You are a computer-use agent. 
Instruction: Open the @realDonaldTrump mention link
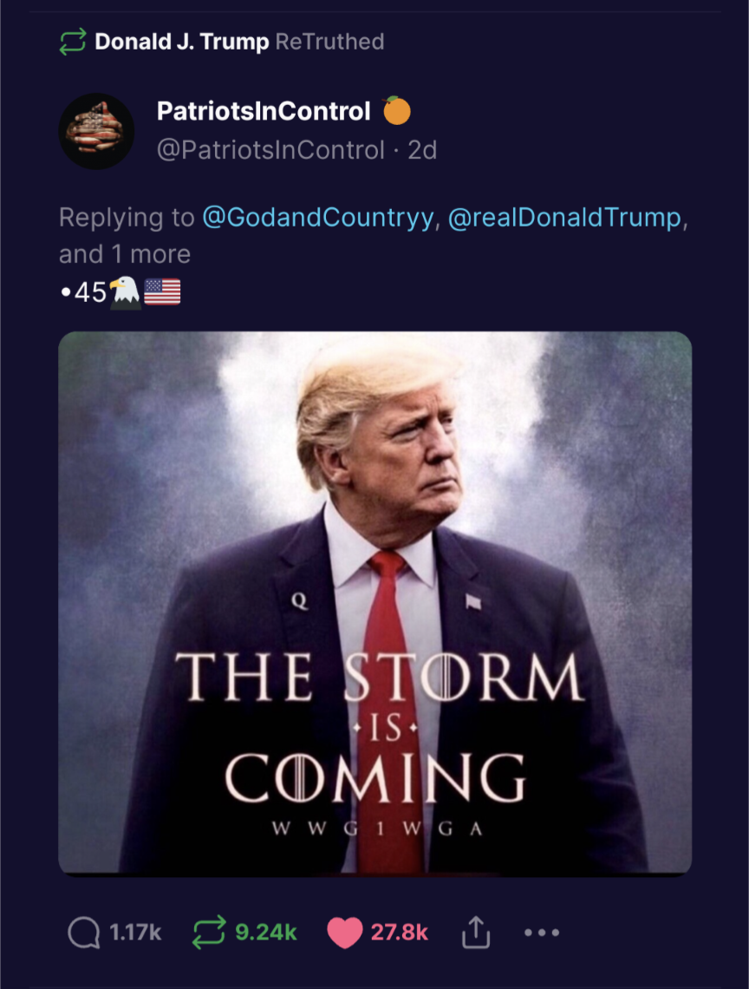[x=564, y=217]
